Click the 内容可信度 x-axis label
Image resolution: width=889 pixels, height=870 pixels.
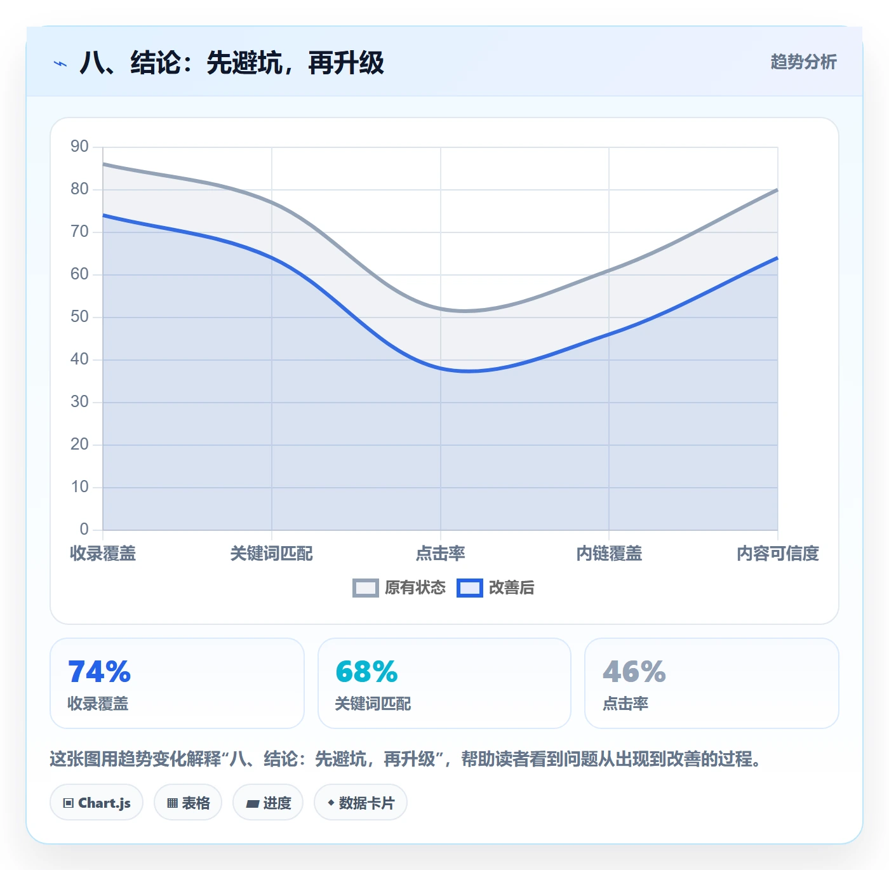tap(778, 554)
